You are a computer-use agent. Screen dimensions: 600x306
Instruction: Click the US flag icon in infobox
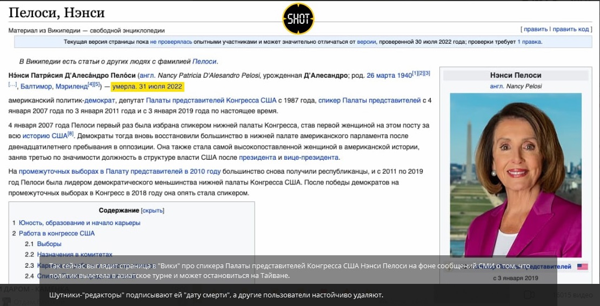click(582, 267)
